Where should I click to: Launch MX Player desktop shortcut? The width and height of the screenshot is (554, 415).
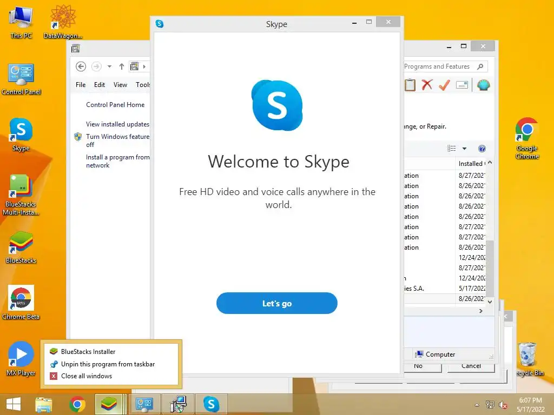[21, 359]
